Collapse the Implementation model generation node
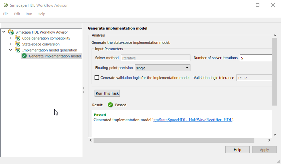The height and width of the screenshot is (164, 281). (10, 50)
